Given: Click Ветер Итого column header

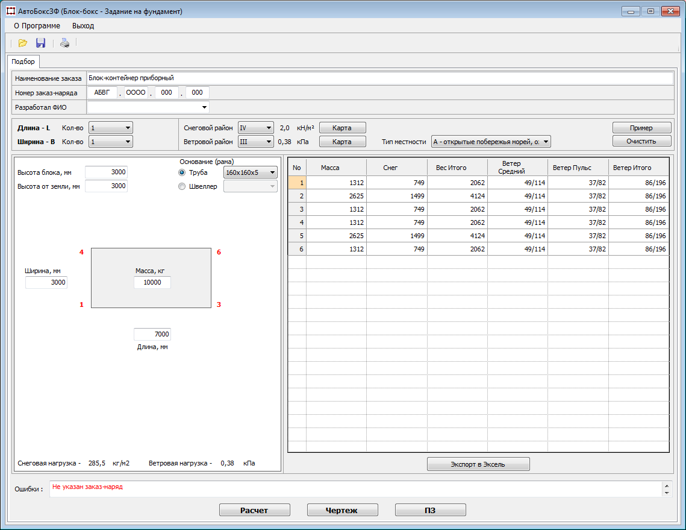Looking at the screenshot, I should [639, 168].
